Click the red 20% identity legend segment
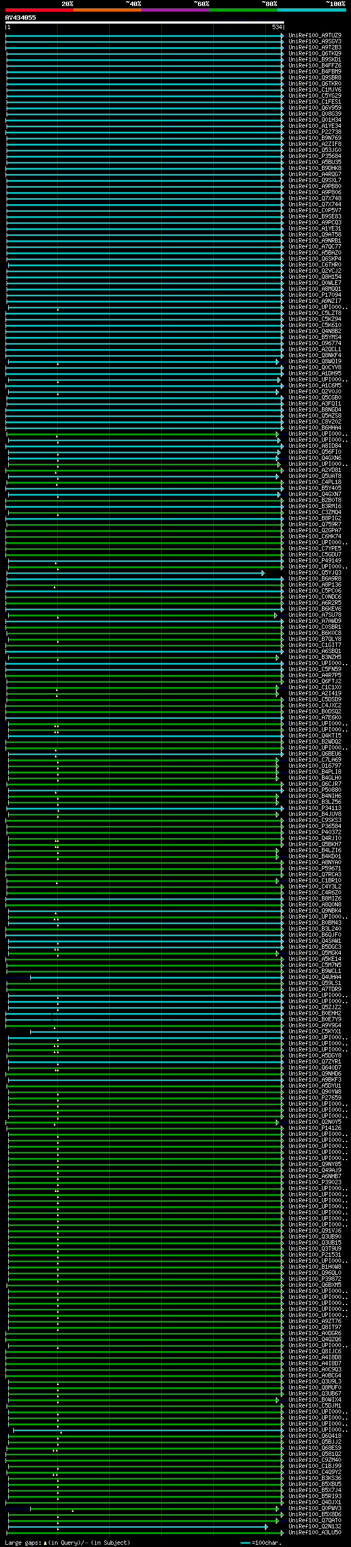The image size is (351, 1547). [x=39, y=10]
